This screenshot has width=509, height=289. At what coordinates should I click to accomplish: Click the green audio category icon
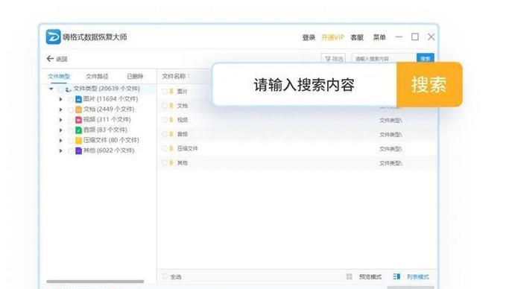[x=78, y=130]
